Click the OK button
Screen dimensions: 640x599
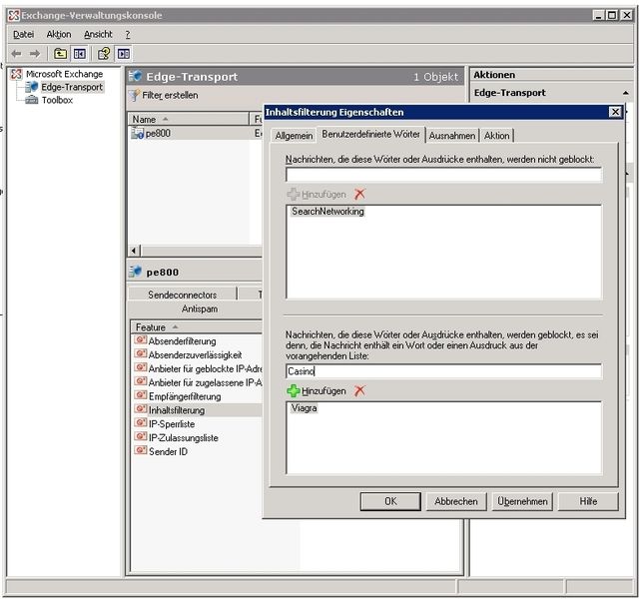click(x=390, y=501)
